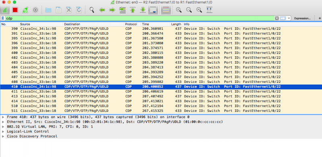
Task: Sort by the Destination column header
Action: point(94,24)
